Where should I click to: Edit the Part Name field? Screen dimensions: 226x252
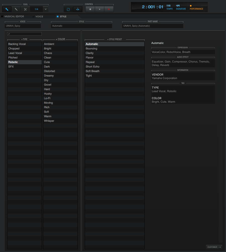click(x=153, y=26)
